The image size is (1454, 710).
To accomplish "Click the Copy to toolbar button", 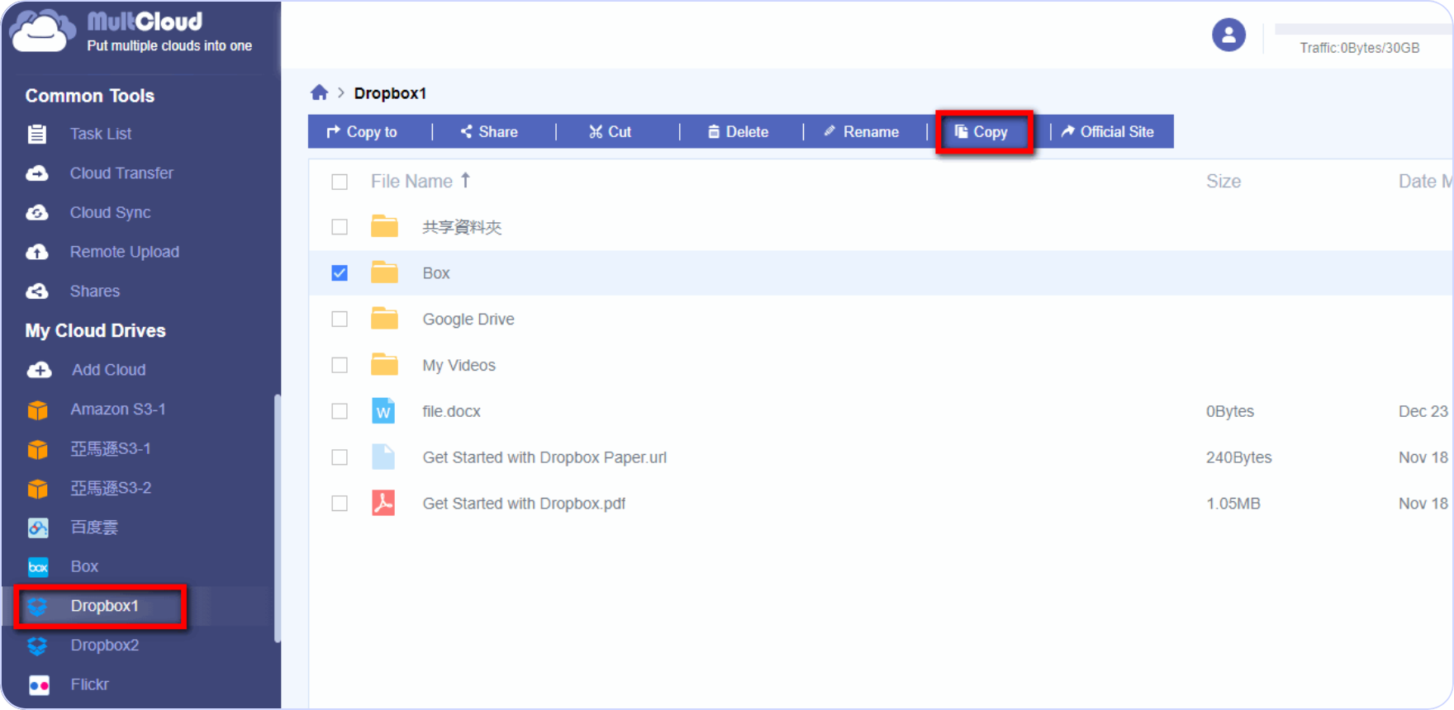I will tap(362, 132).
